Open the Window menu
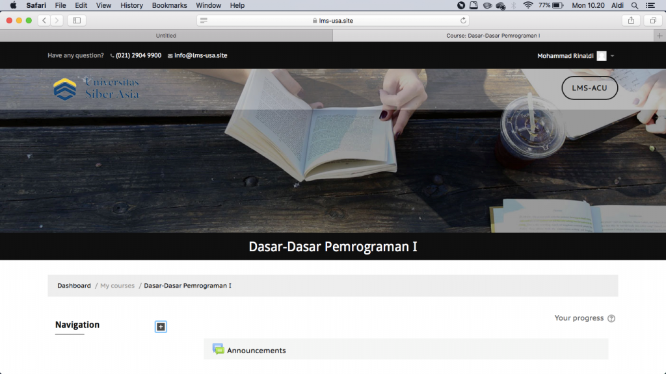The height and width of the screenshot is (374, 666). pos(209,5)
